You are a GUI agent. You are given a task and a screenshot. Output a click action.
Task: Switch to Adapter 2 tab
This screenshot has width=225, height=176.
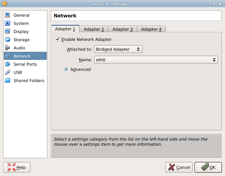[94, 29]
